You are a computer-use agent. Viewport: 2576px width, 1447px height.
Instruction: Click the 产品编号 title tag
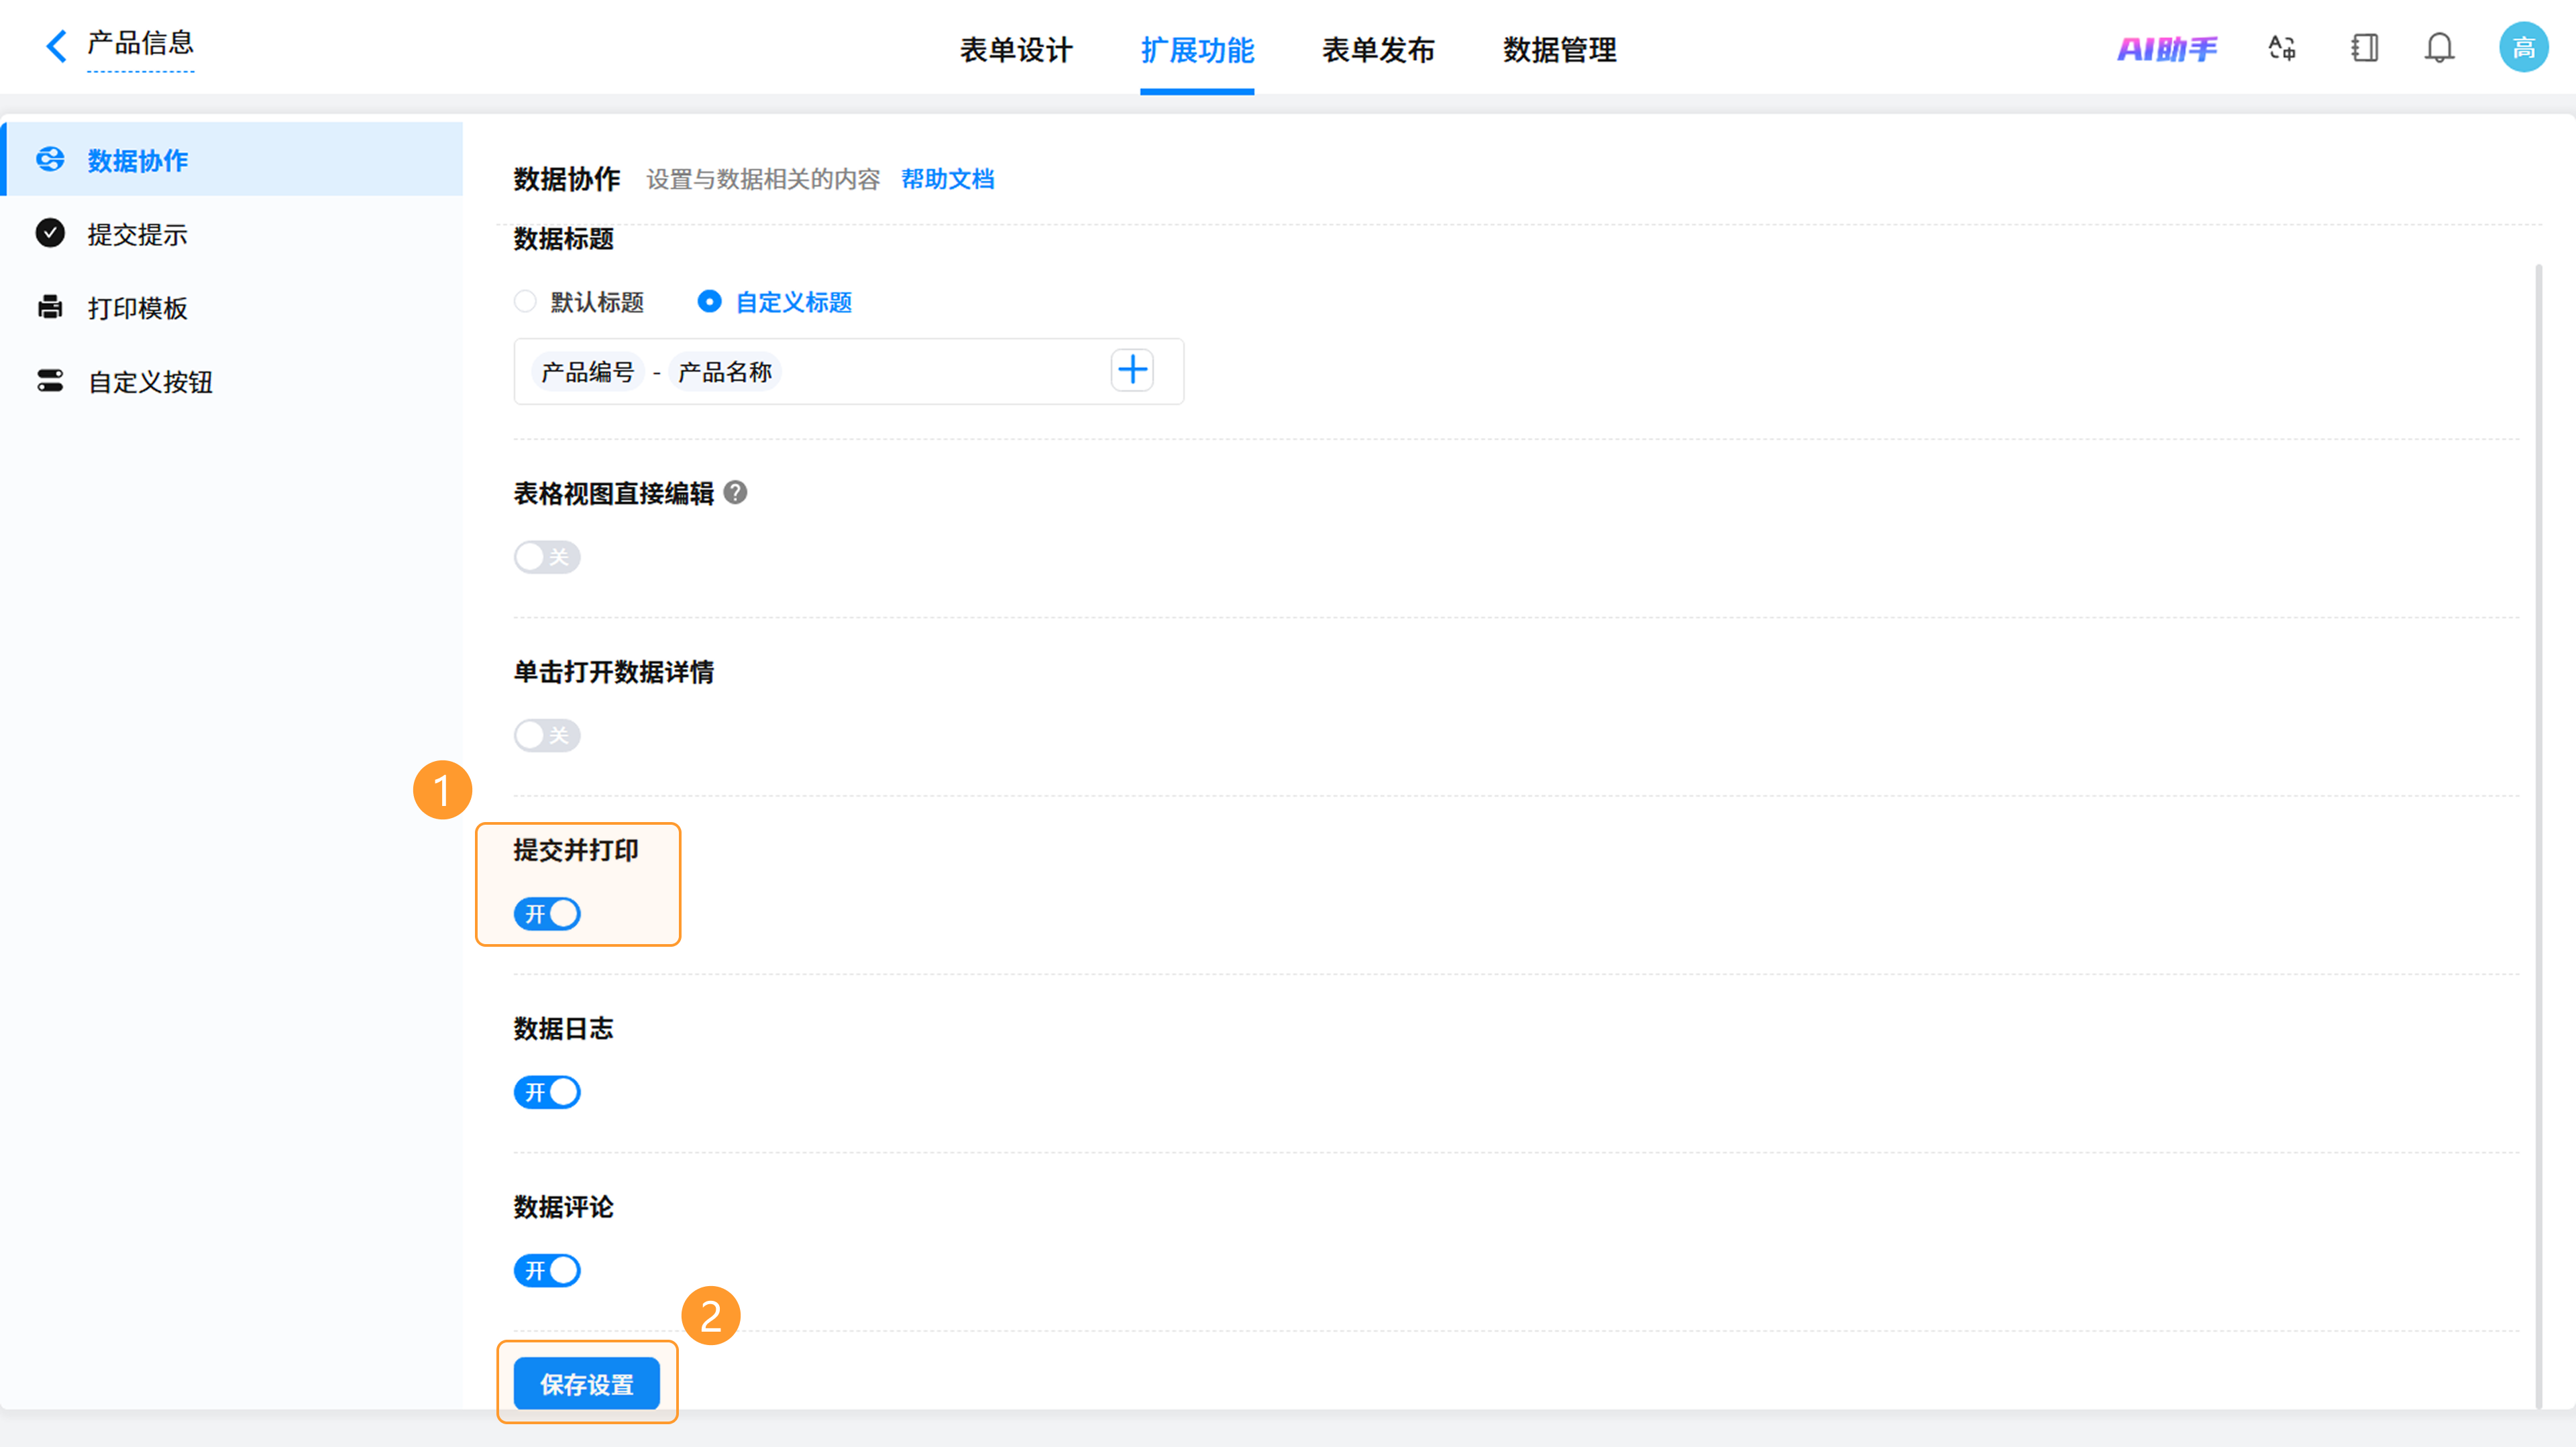(x=588, y=371)
